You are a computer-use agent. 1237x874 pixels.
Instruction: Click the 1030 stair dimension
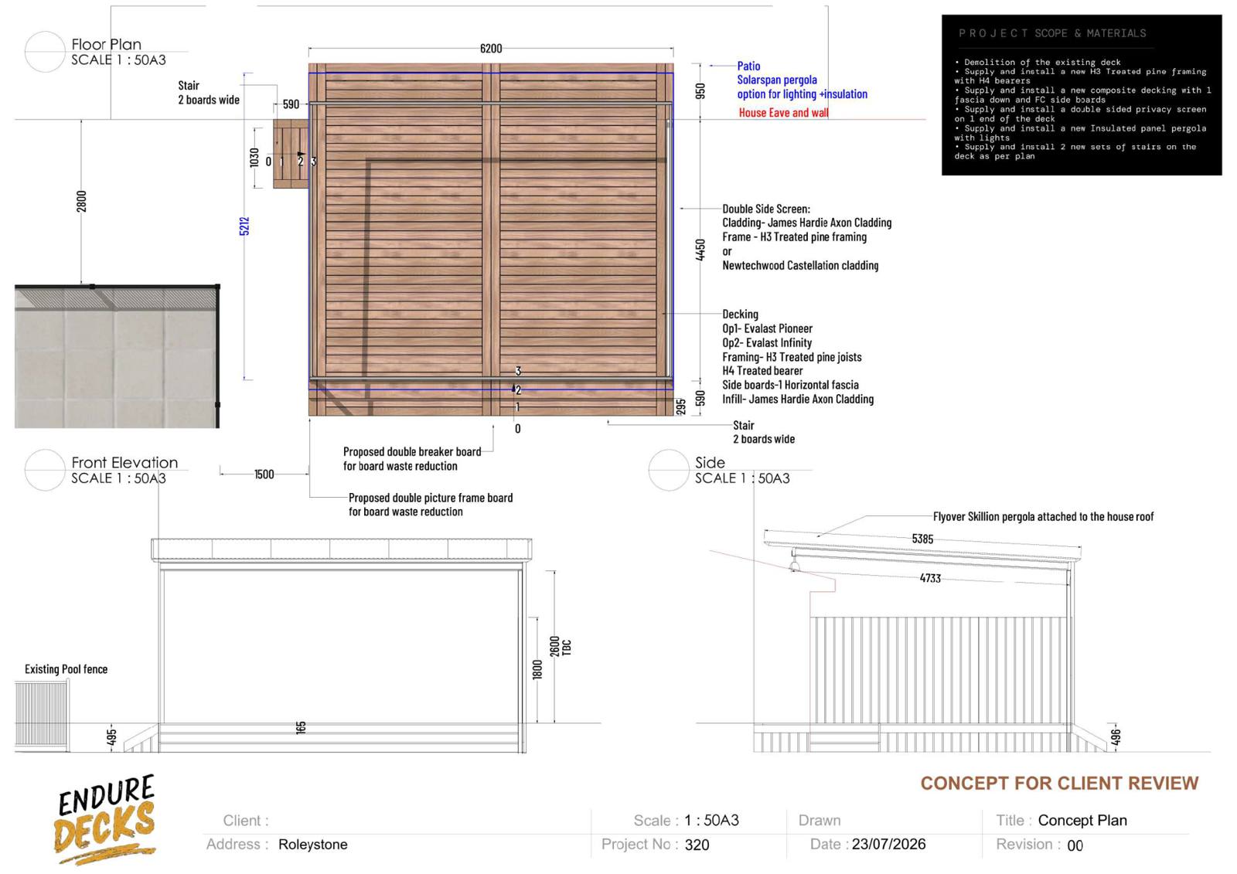[x=254, y=158]
